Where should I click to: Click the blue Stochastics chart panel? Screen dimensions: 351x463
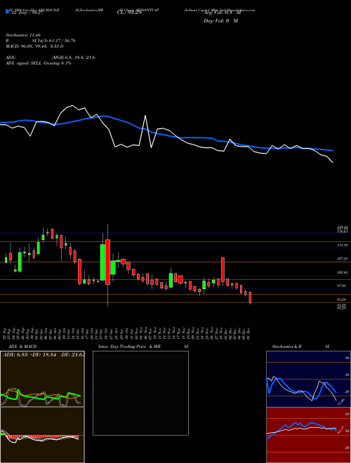308,379
